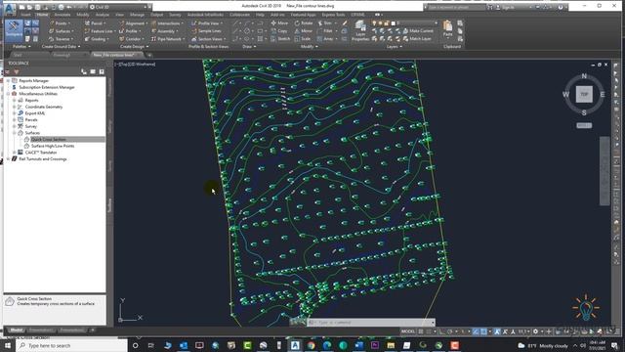Toggle layer lock icon in Layers panel
The height and width of the screenshot is (352, 625).
387,23
